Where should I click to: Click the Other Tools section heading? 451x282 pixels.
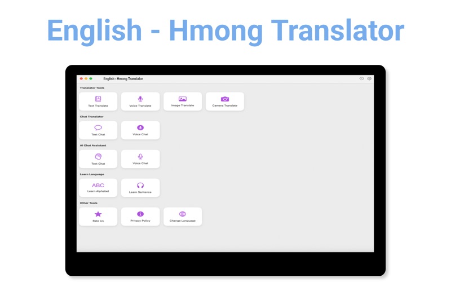tap(89, 203)
